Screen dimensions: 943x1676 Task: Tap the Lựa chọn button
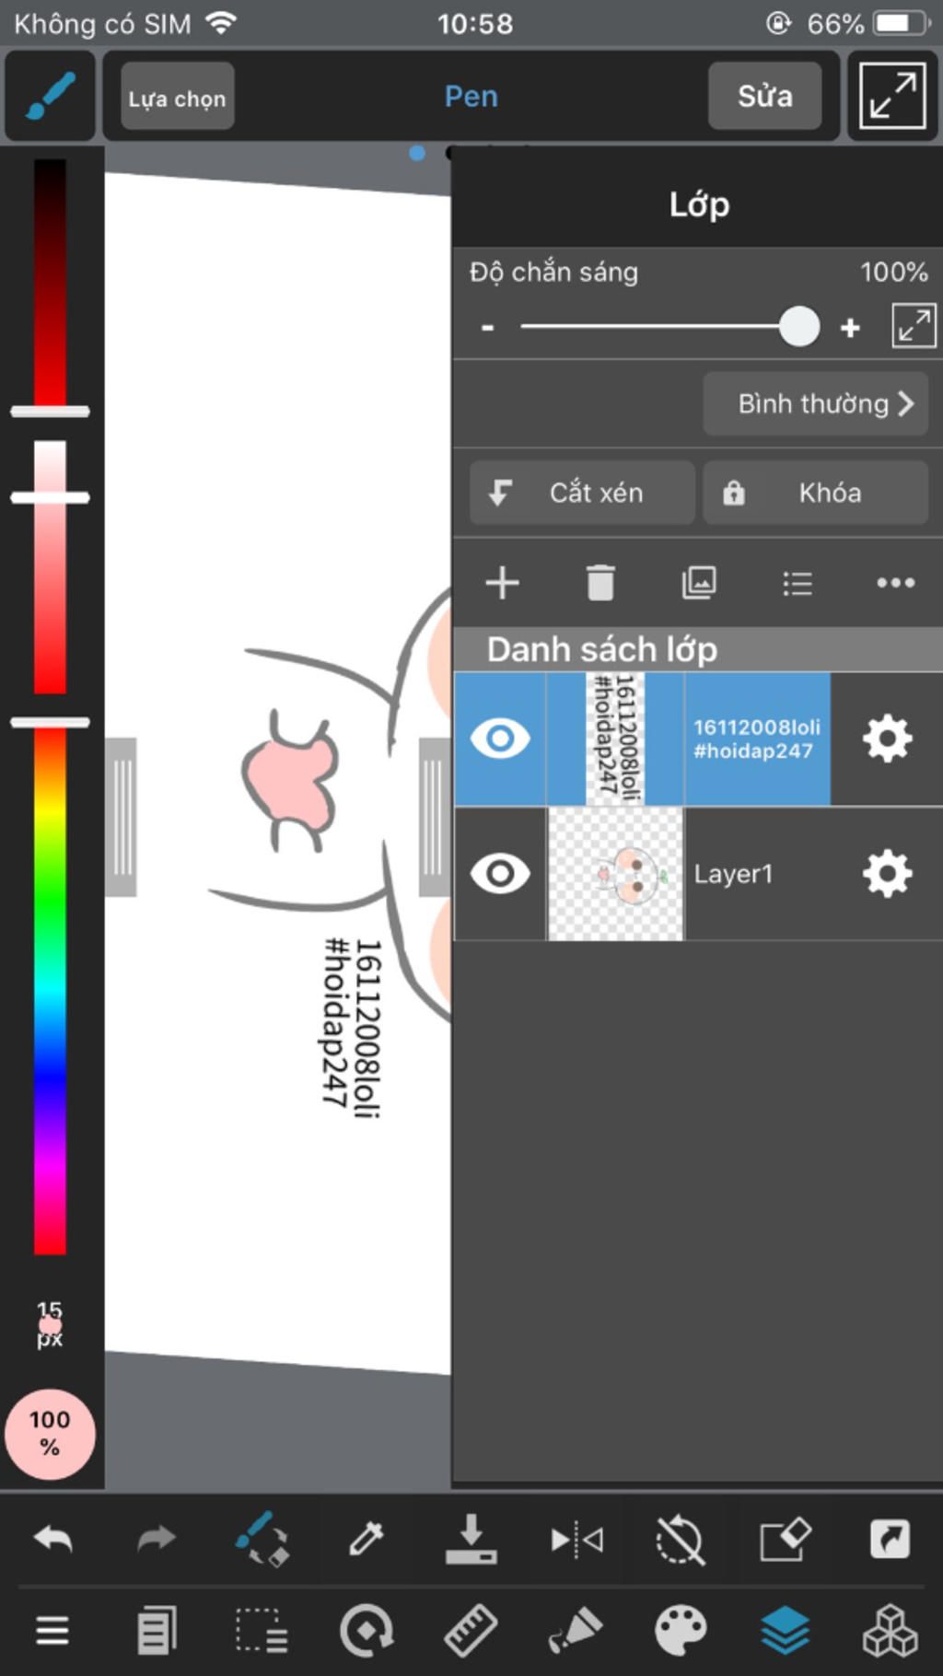[x=177, y=98]
